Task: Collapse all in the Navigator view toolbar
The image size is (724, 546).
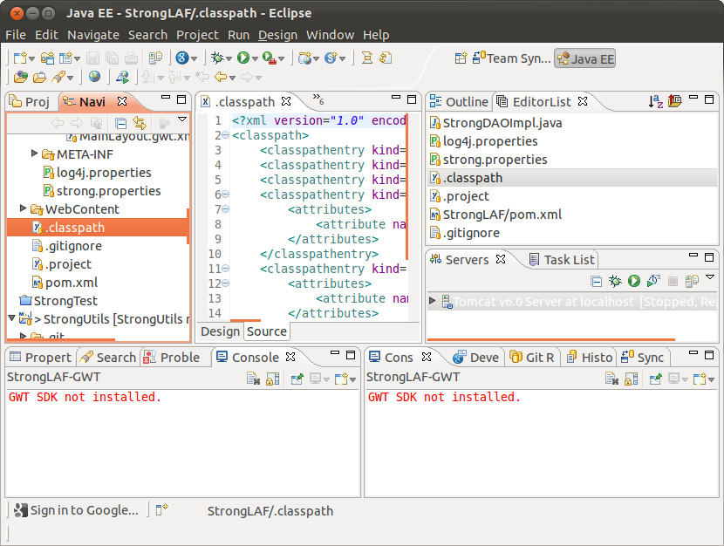Action: pos(121,124)
